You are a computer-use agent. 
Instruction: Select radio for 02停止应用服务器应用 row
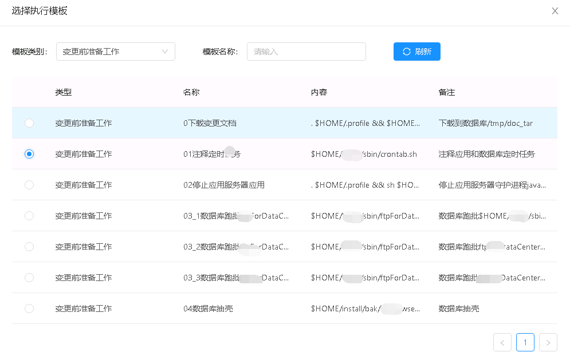tap(29, 185)
